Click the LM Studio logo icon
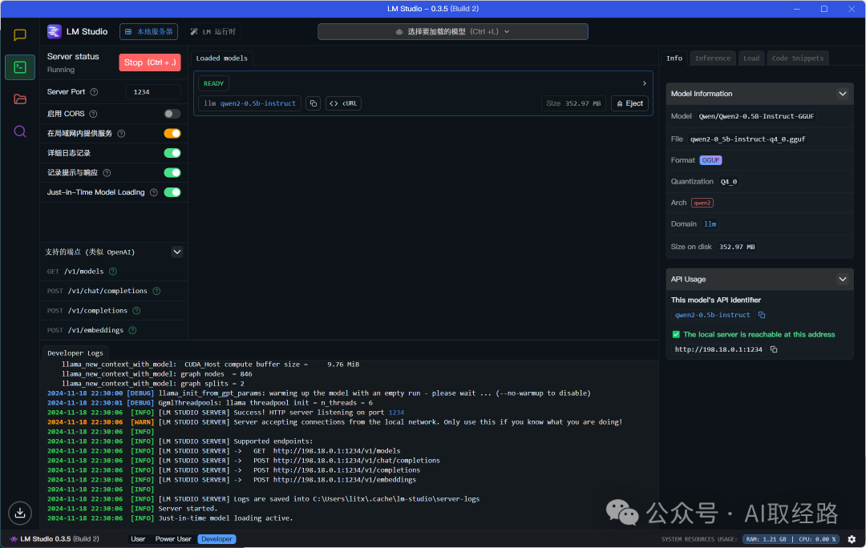The image size is (866, 548). pos(55,31)
